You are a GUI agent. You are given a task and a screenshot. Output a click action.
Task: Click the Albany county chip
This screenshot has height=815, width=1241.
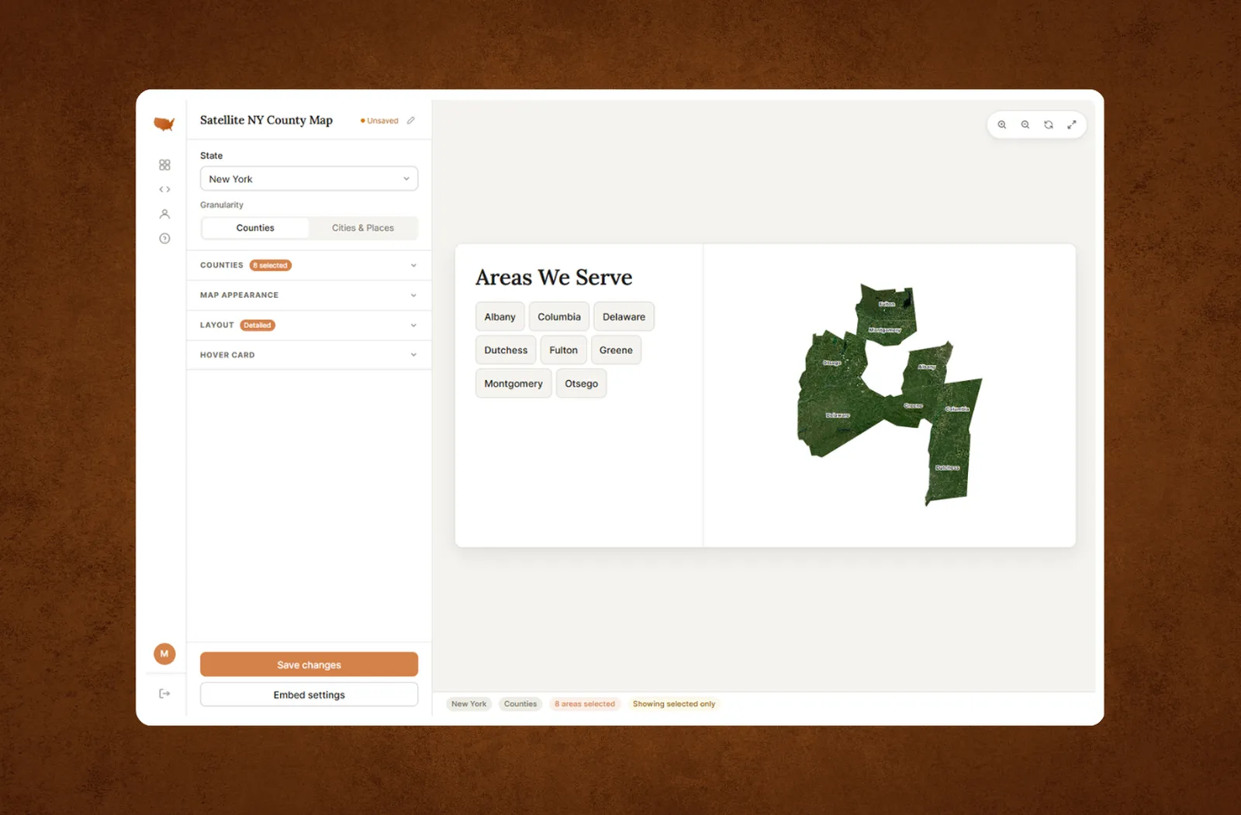(500, 316)
